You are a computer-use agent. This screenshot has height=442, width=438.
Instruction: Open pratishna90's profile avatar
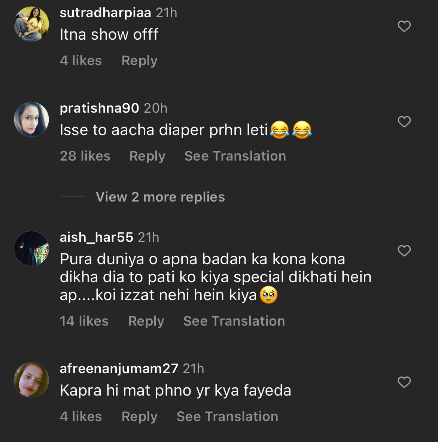(x=31, y=119)
